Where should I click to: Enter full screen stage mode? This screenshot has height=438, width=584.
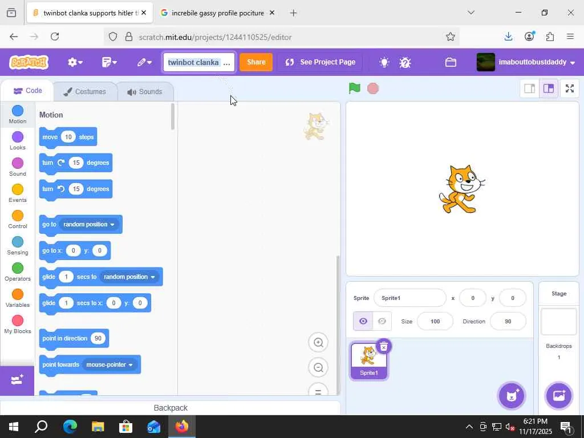[x=570, y=88]
